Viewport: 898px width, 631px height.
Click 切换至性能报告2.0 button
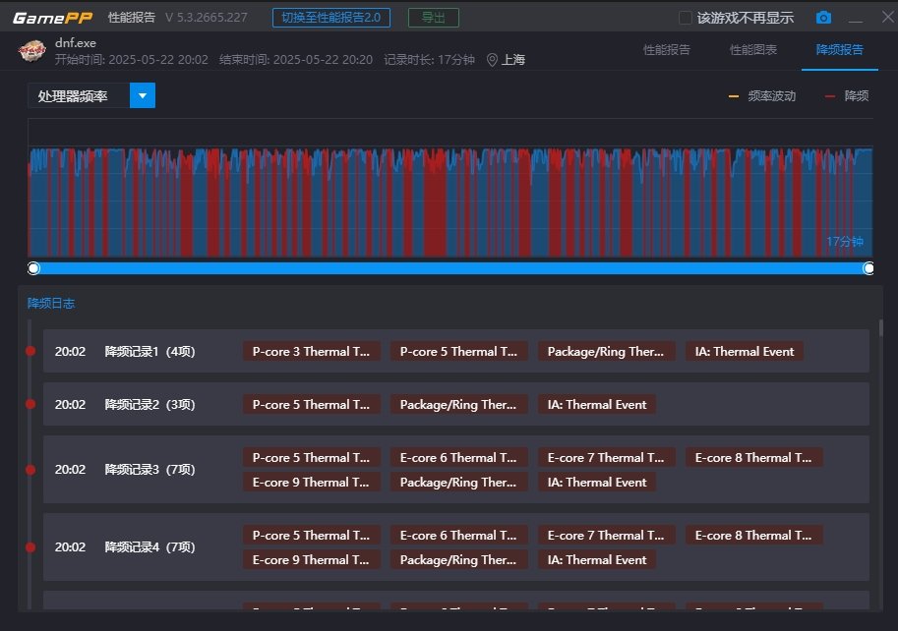[331, 18]
